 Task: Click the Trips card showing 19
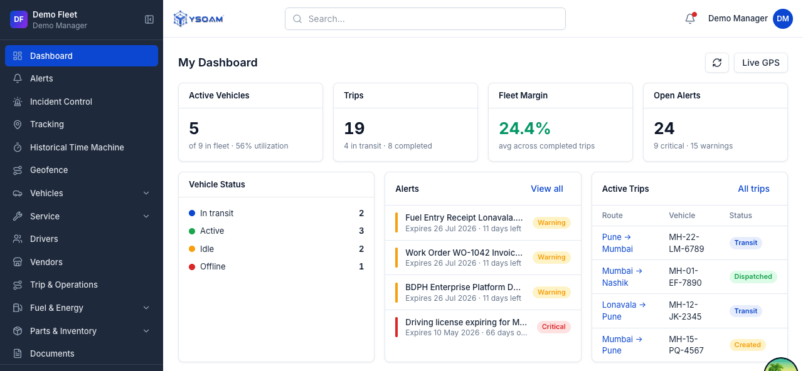405,122
